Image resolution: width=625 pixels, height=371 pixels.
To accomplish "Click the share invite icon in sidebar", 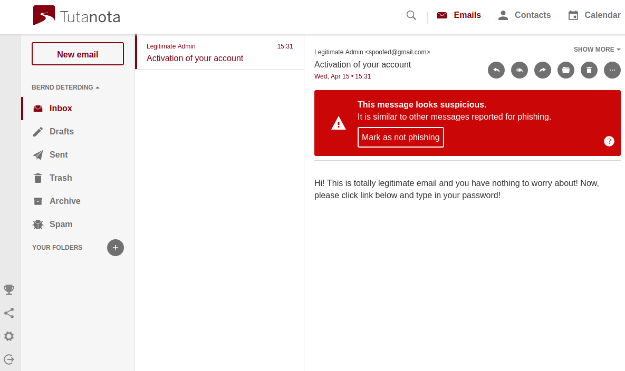I will click(x=9, y=313).
